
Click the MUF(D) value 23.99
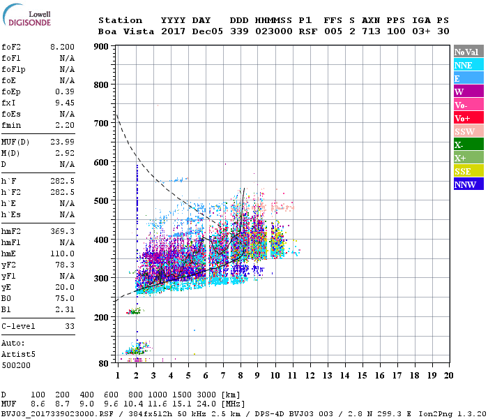pos(62,142)
